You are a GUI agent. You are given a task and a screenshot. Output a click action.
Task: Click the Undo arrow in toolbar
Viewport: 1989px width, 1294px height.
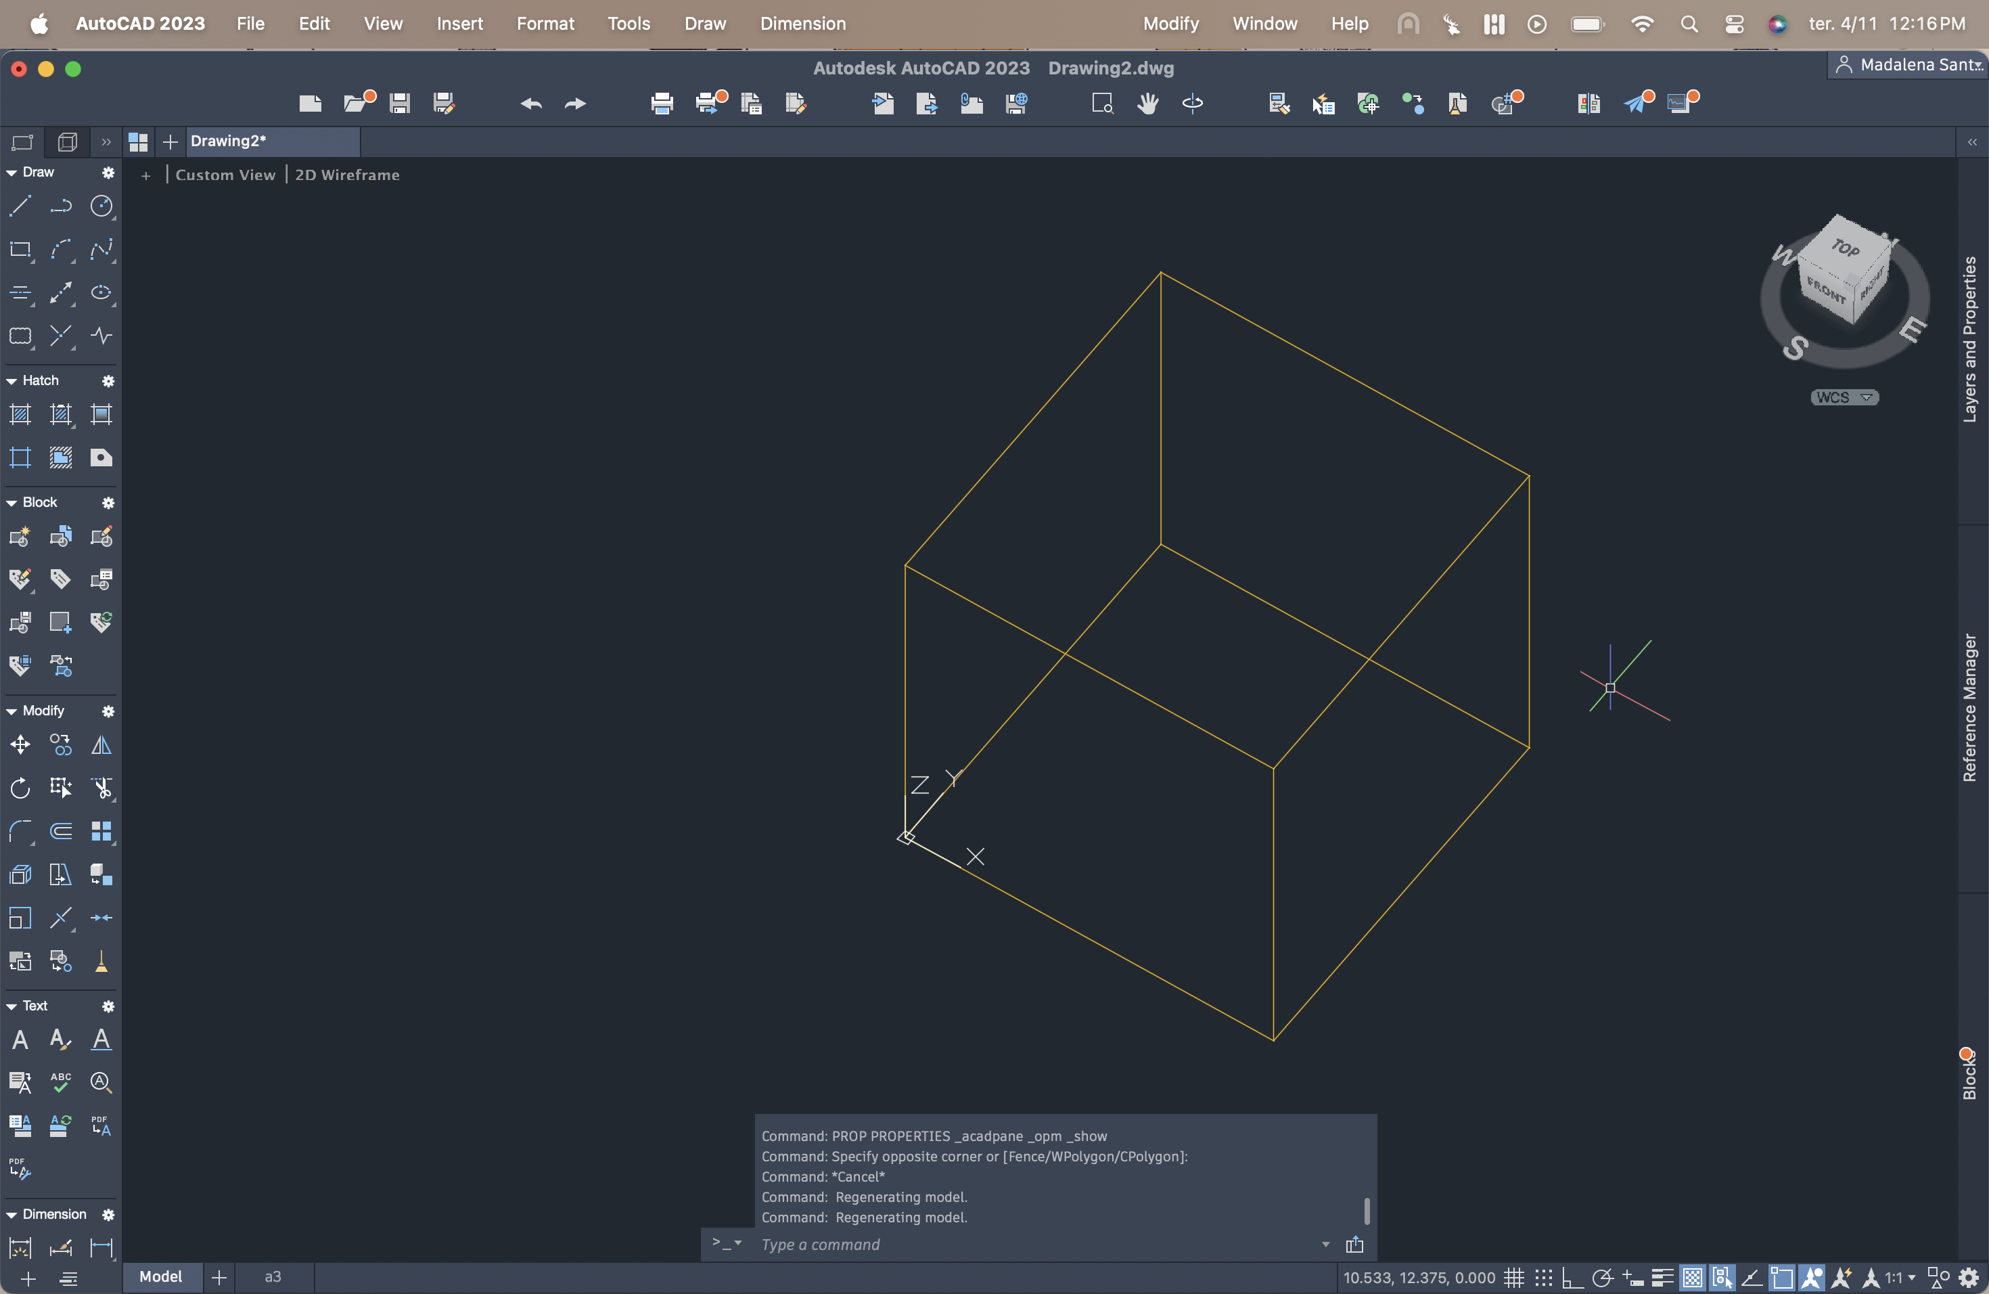530,103
